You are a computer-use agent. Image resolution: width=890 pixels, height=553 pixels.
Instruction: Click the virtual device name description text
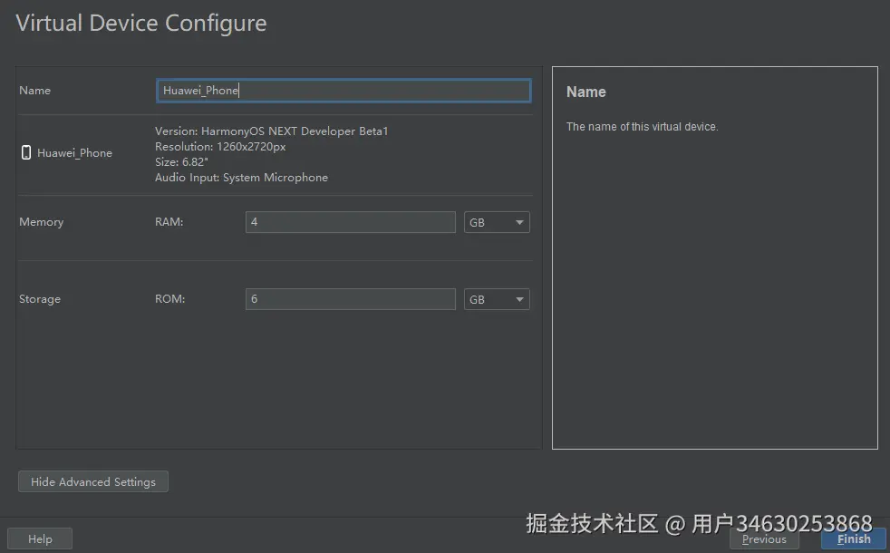pos(642,127)
